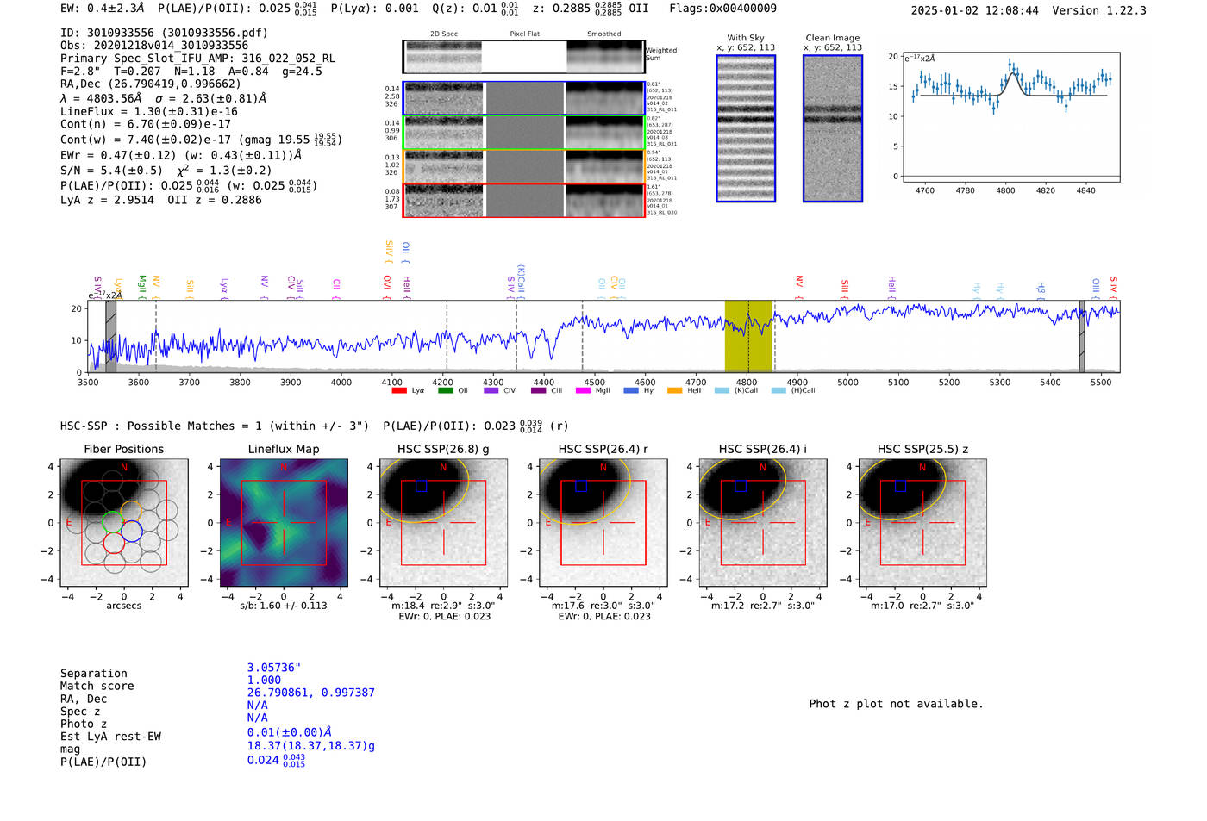The image size is (1207, 821).
Task: Click the hatched gray band near 3550
Action: (x=110, y=336)
